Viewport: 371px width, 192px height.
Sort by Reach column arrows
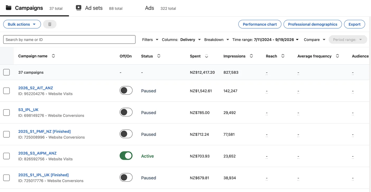pos(283,56)
